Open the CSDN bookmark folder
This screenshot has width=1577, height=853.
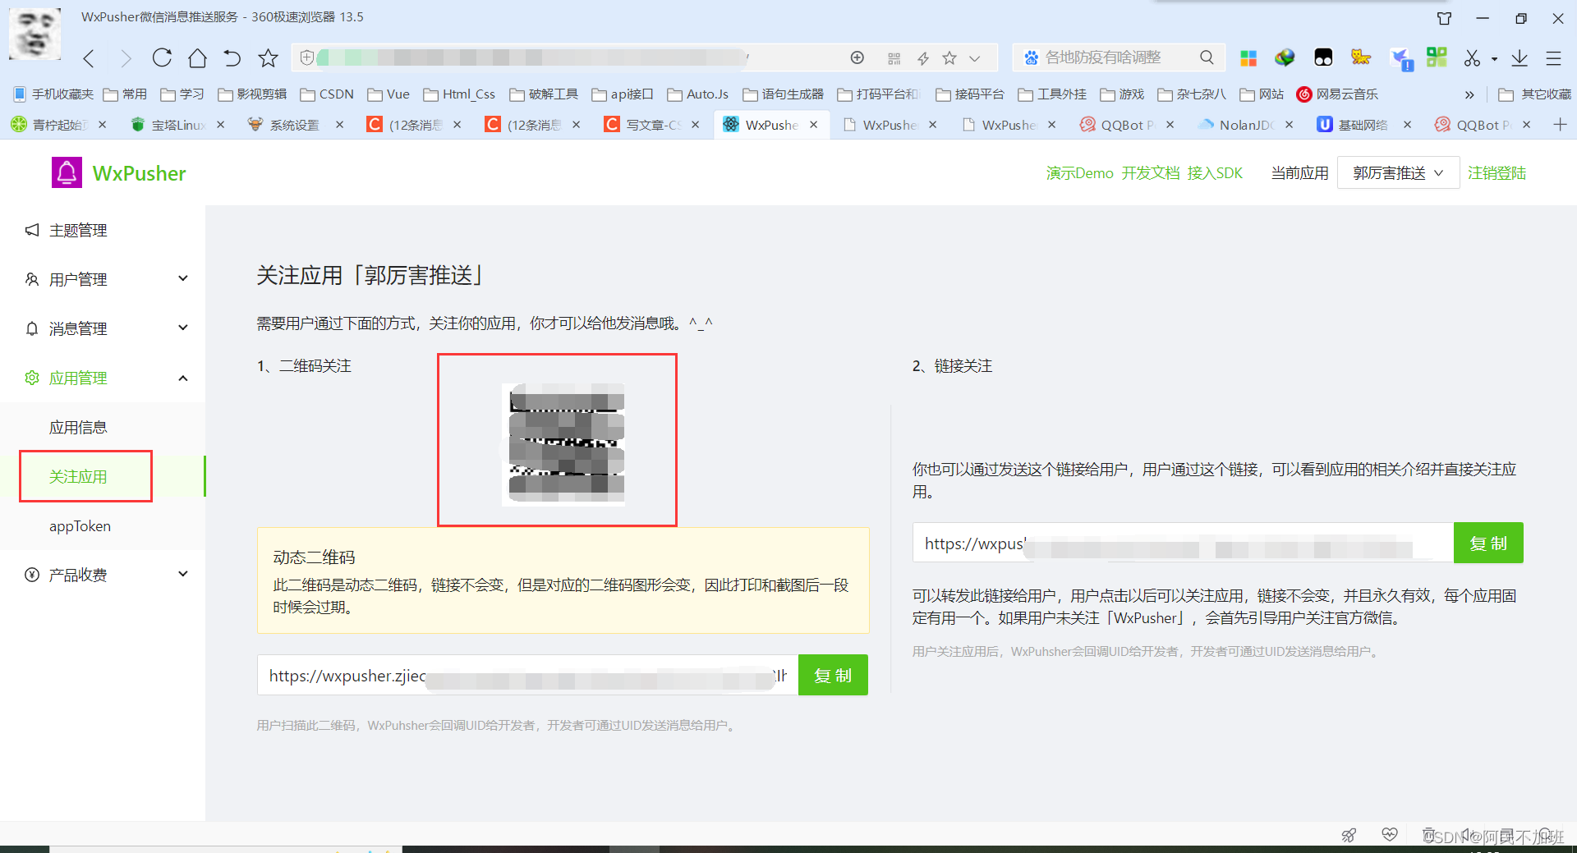coord(327,94)
